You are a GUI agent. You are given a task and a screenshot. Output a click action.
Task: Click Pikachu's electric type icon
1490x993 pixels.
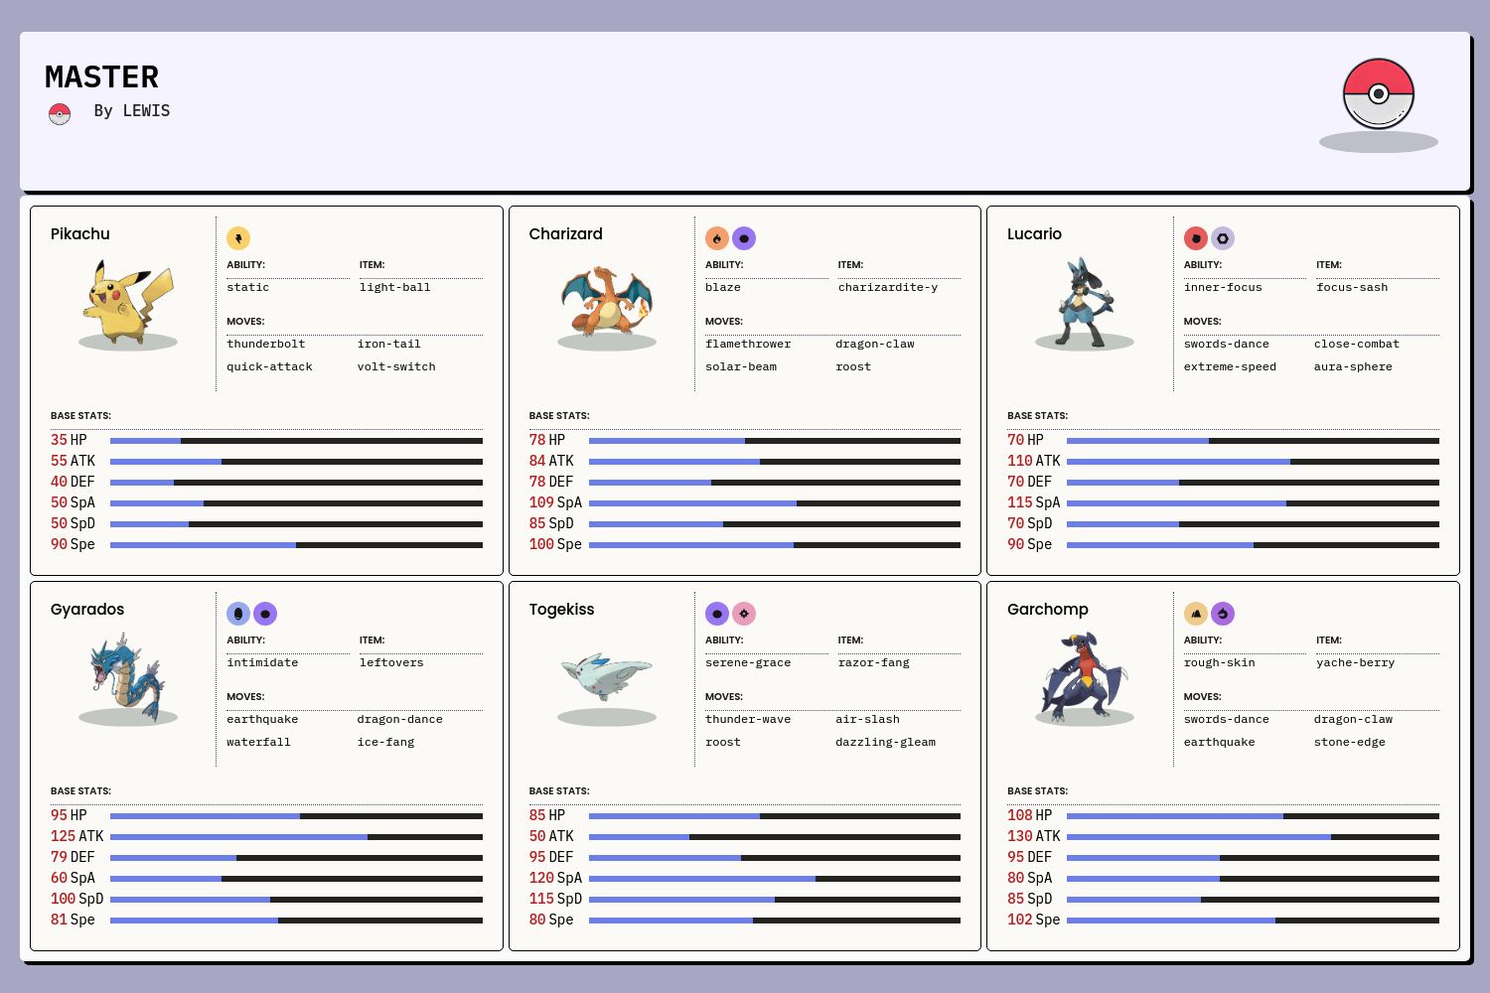(238, 238)
